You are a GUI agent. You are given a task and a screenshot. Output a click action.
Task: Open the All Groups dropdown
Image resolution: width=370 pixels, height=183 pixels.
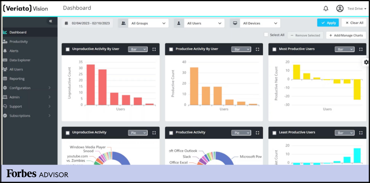[144, 23]
